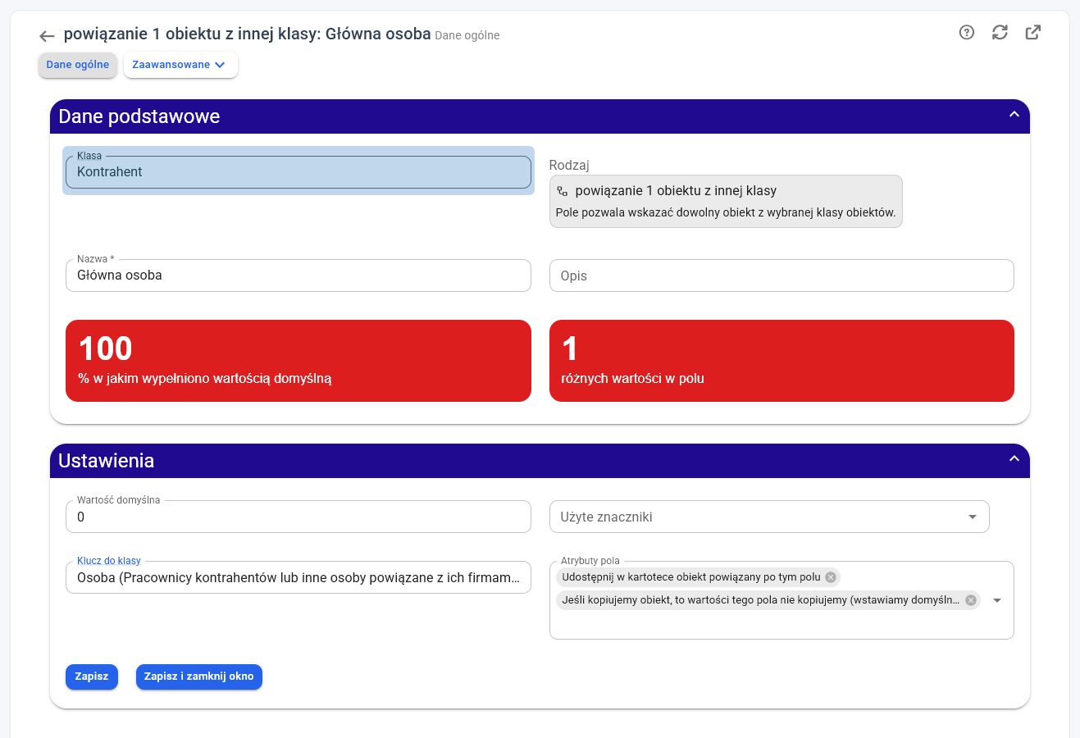The height and width of the screenshot is (738, 1080).
Task: Click the page title ending 'Główna osoba'
Action: (247, 34)
